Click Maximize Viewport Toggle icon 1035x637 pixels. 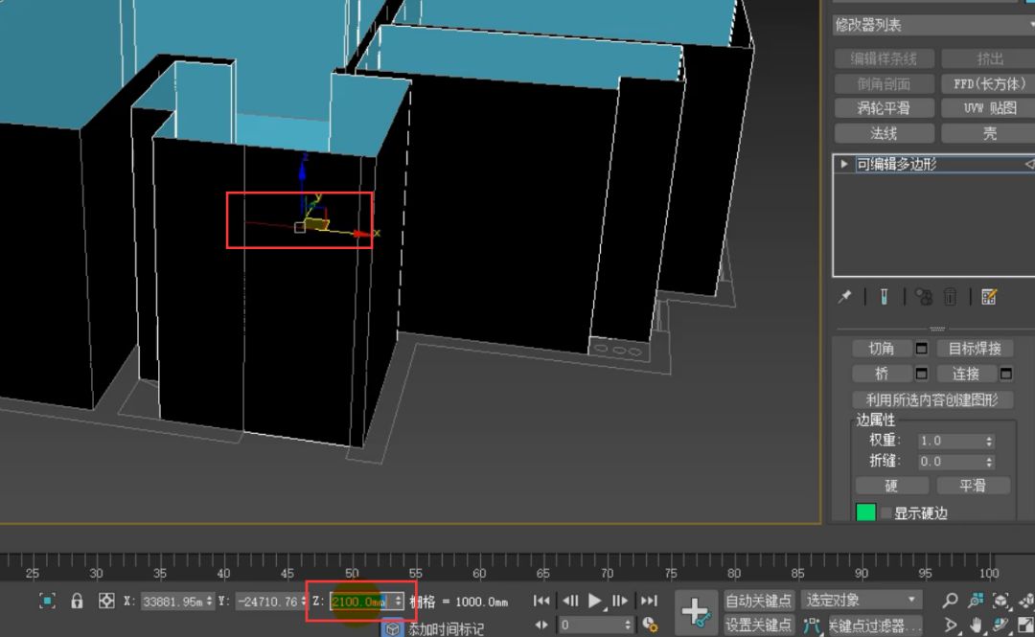point(1026,625)
